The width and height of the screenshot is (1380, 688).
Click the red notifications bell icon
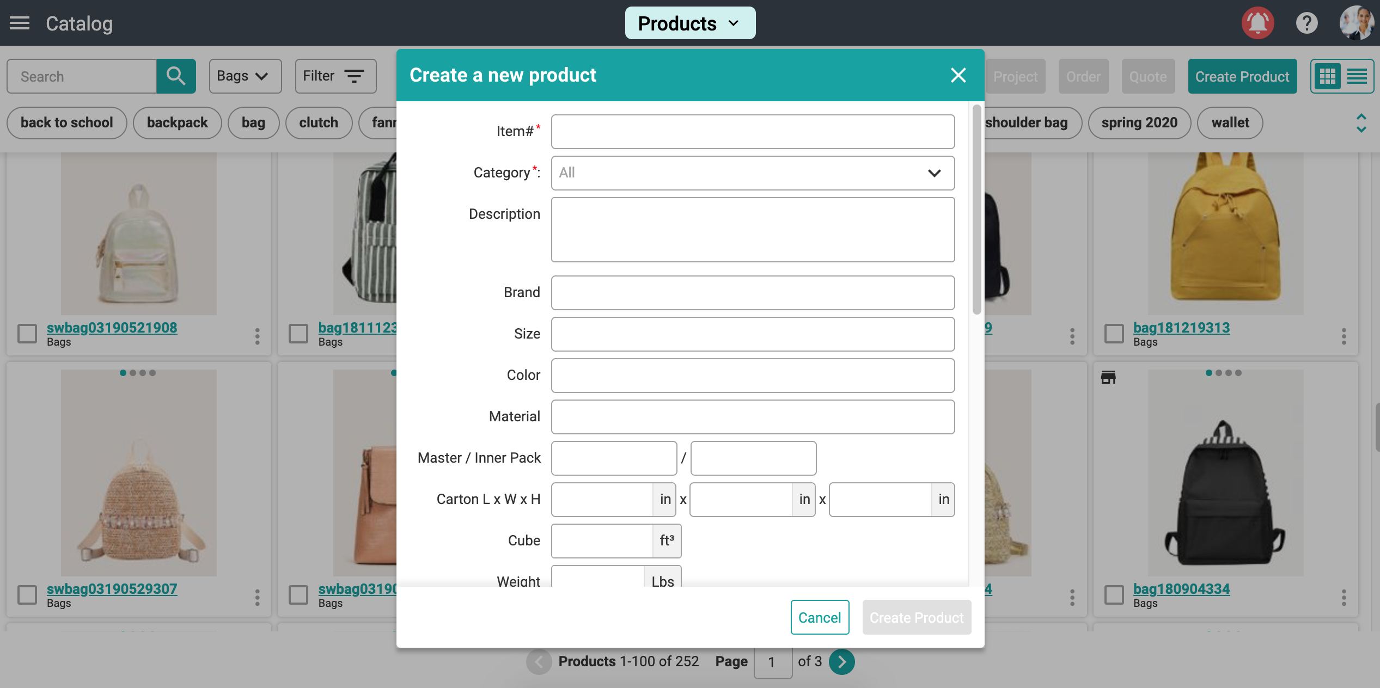tap(1257, 23)
